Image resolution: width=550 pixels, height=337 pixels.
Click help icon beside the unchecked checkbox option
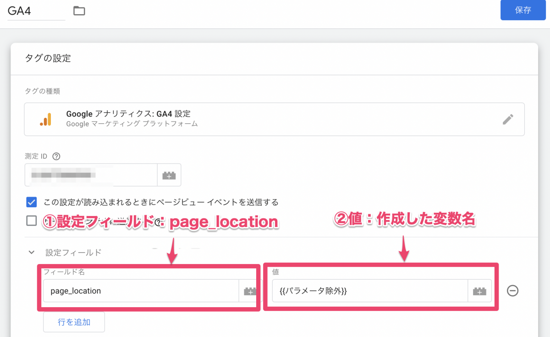click(x=159, y=223)
